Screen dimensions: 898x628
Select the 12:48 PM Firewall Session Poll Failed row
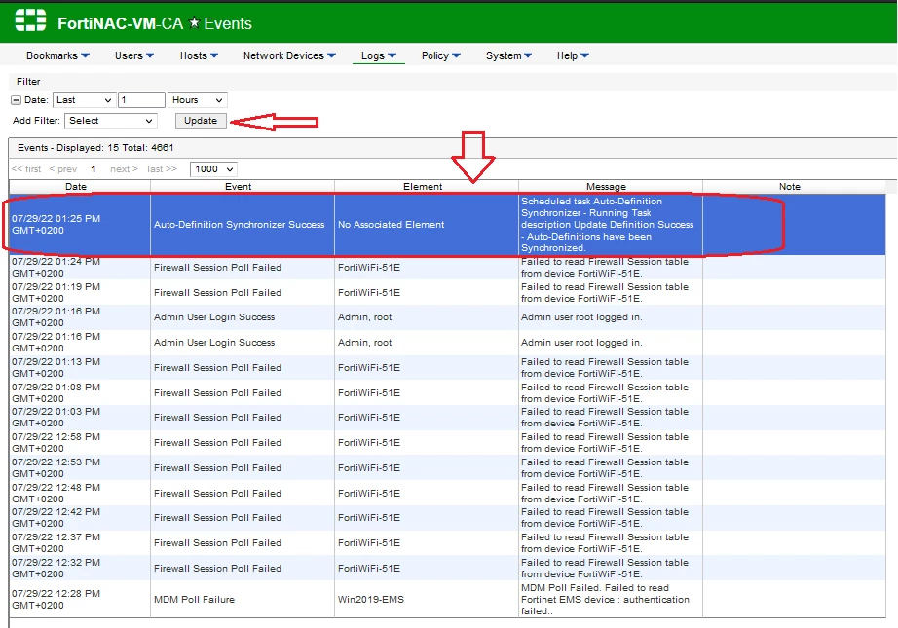click(x=447, y=493)
